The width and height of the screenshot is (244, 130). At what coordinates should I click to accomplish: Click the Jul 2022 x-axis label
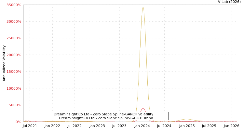pos(75,126)
